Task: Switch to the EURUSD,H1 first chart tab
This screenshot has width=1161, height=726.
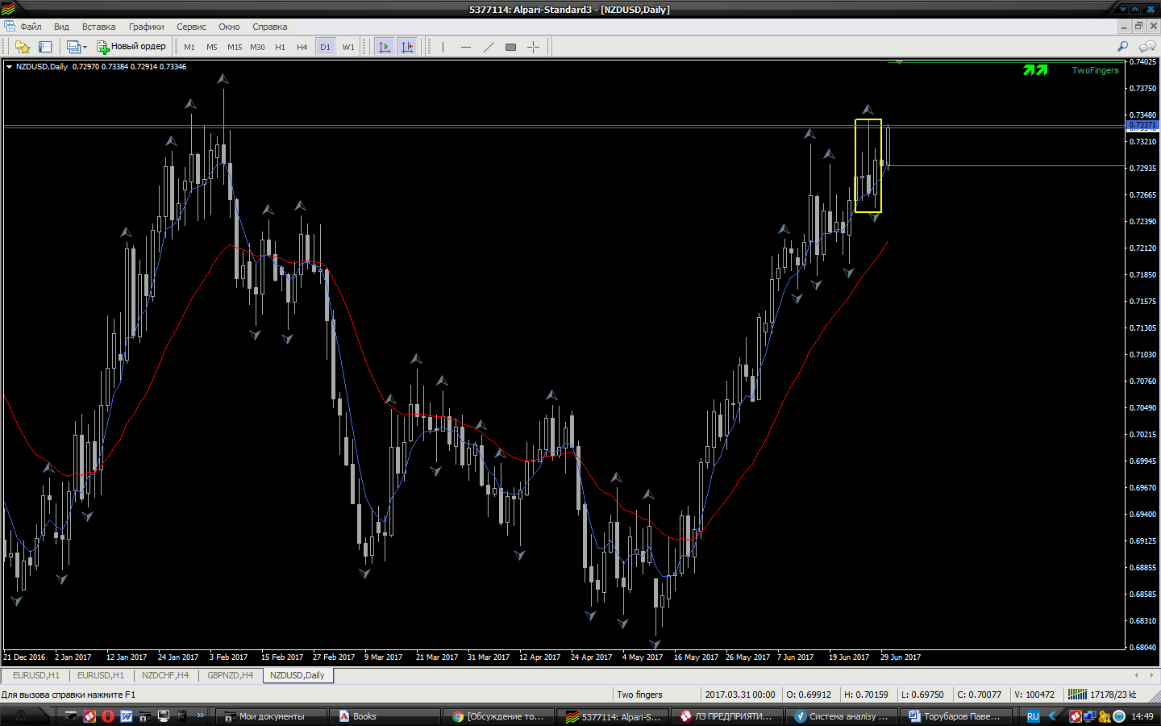Action: click(36, 675)
